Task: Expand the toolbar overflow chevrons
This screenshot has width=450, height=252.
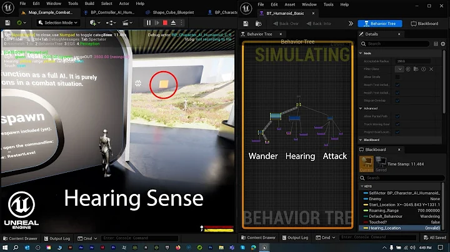Action: tap(351, 24)
